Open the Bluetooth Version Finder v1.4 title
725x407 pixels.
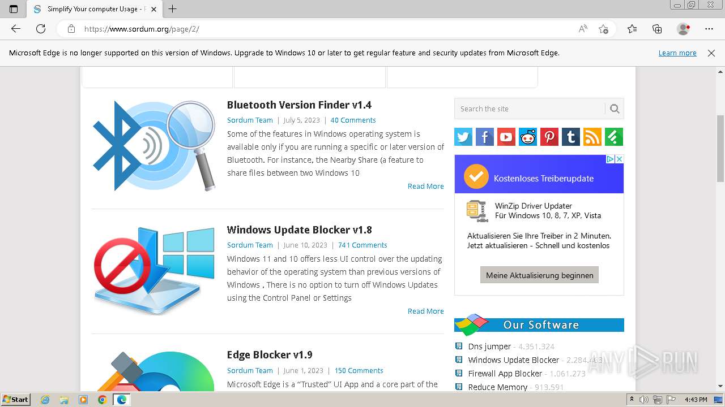299,105
